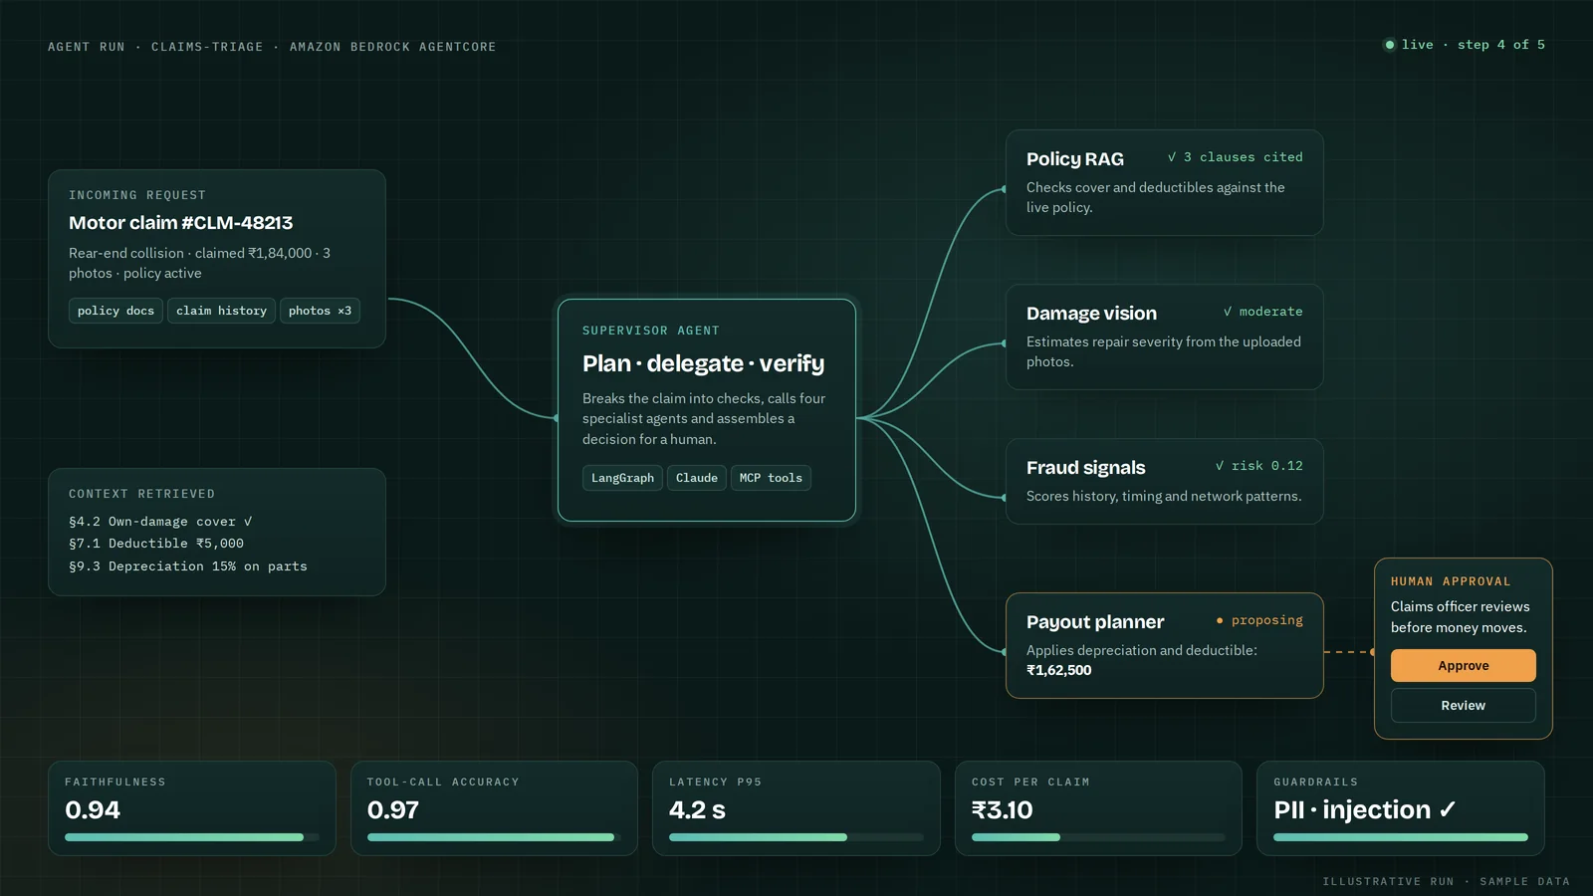1593x896 pixels.
Task: Select the claim history tag
Action: 221,311
